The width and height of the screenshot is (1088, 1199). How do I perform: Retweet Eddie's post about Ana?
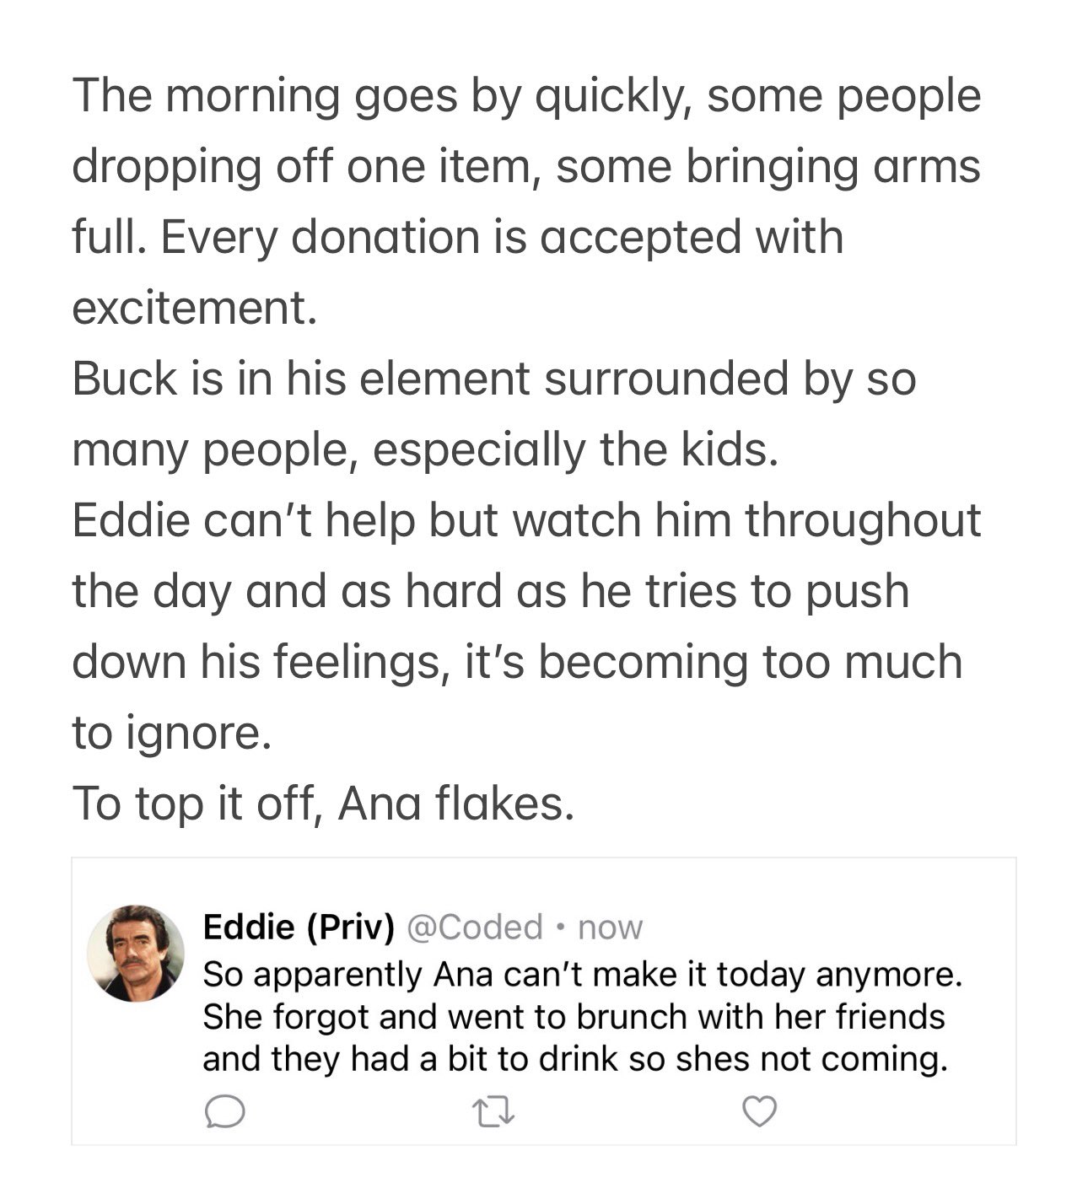(x=493, y=1113)
